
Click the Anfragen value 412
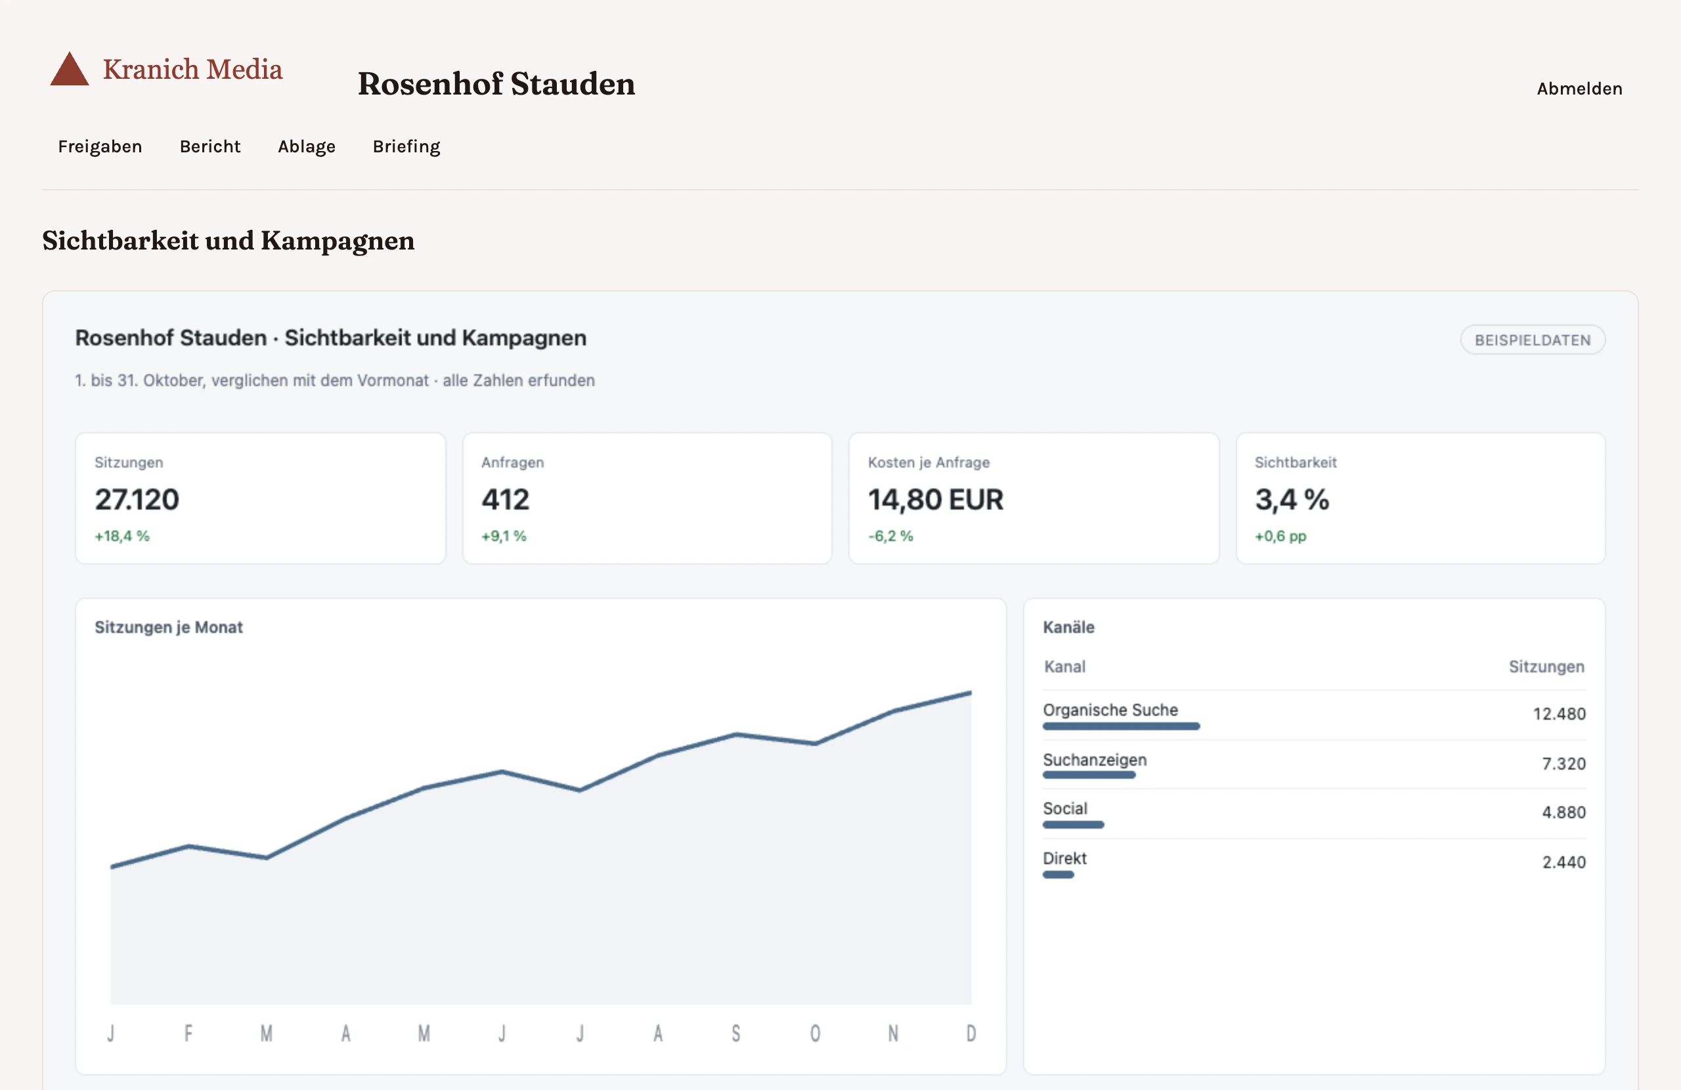(505, 500)
